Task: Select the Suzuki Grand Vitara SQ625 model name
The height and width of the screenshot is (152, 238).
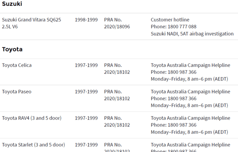Action: (x=32, y=20)
